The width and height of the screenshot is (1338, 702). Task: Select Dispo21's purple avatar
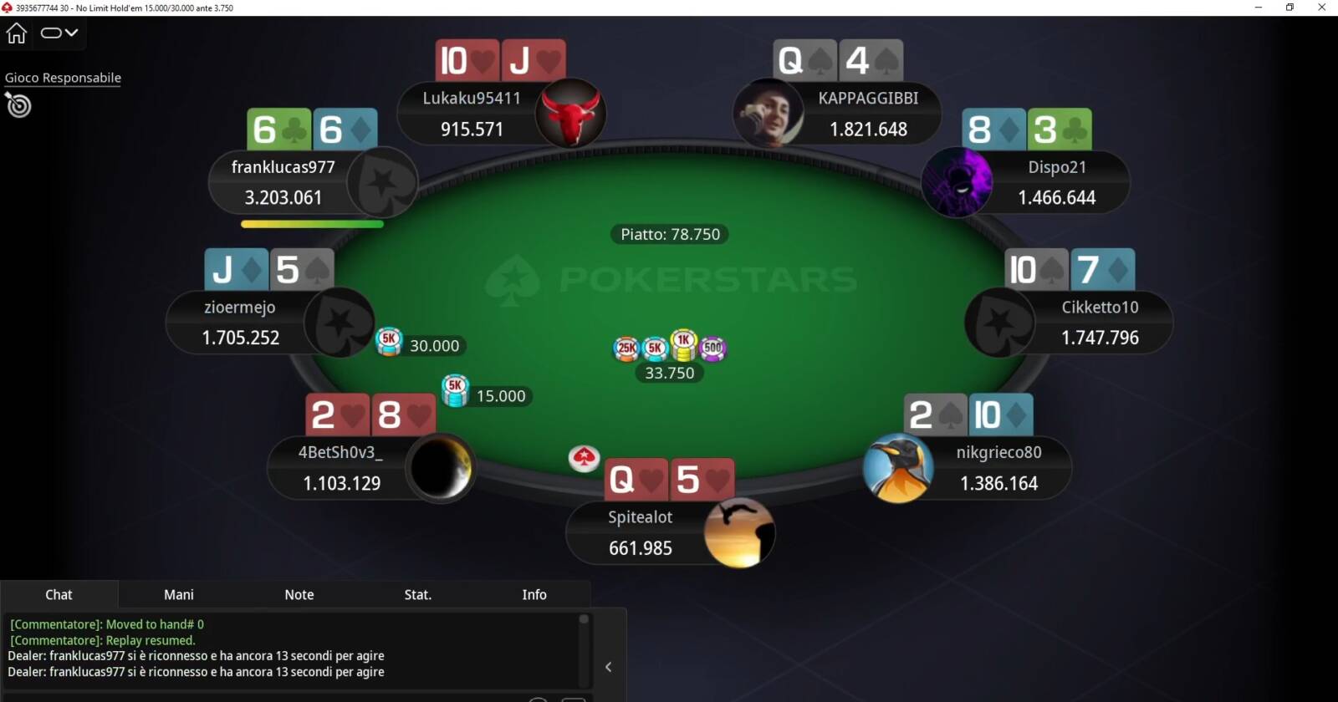pyautogui.click(x=958, y=182)
